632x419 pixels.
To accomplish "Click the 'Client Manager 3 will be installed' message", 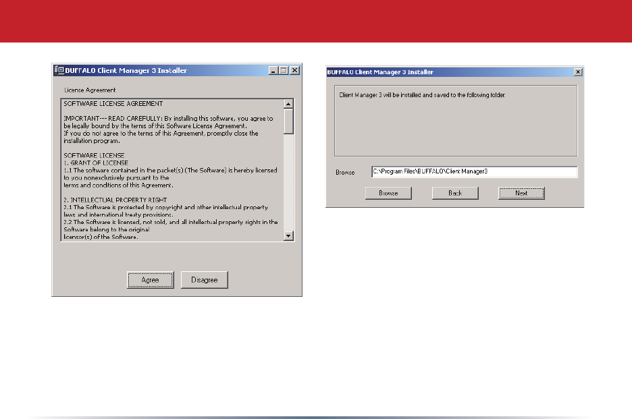I will (422, 95).
